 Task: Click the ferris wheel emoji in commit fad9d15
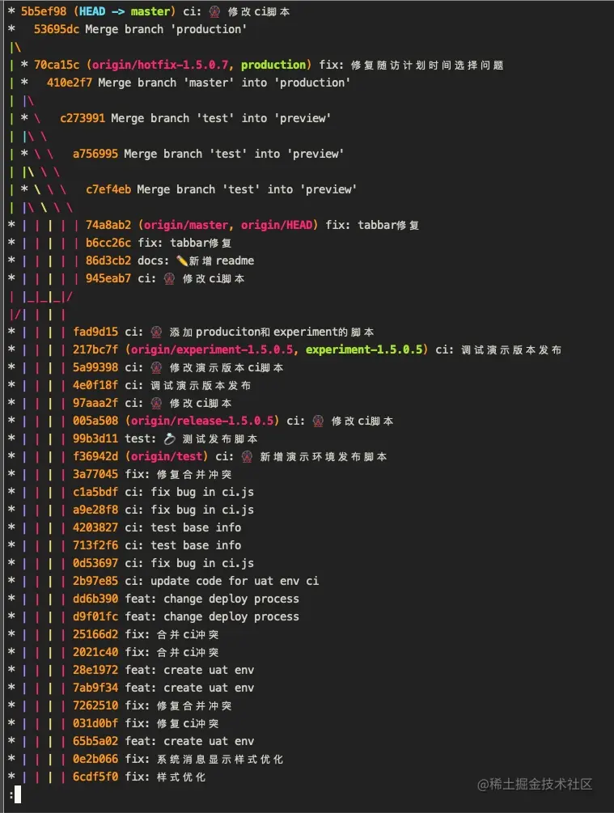157,332
